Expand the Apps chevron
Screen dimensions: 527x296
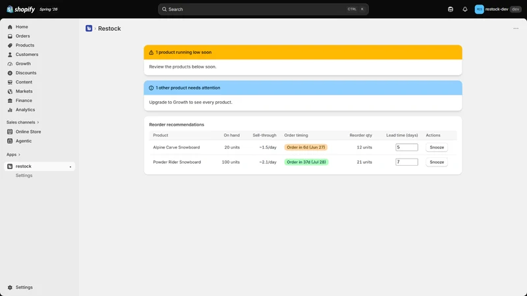click(x=19, y=155)
